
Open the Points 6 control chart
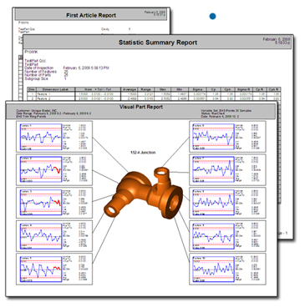pyautogui.click(x=213, y=137)
